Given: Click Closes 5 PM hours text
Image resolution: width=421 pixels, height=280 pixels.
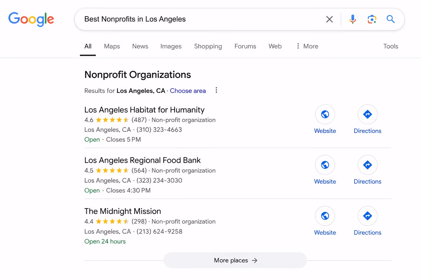Looking at the screenshot, I should pyautogui.click(x=123, y=139).
